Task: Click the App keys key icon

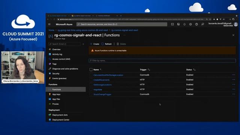Action: coord(50,94)
